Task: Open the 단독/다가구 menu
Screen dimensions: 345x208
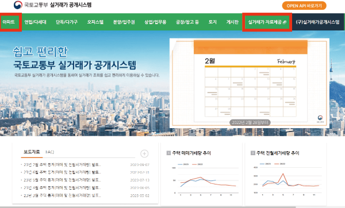Action: click(x=67, y=22)
